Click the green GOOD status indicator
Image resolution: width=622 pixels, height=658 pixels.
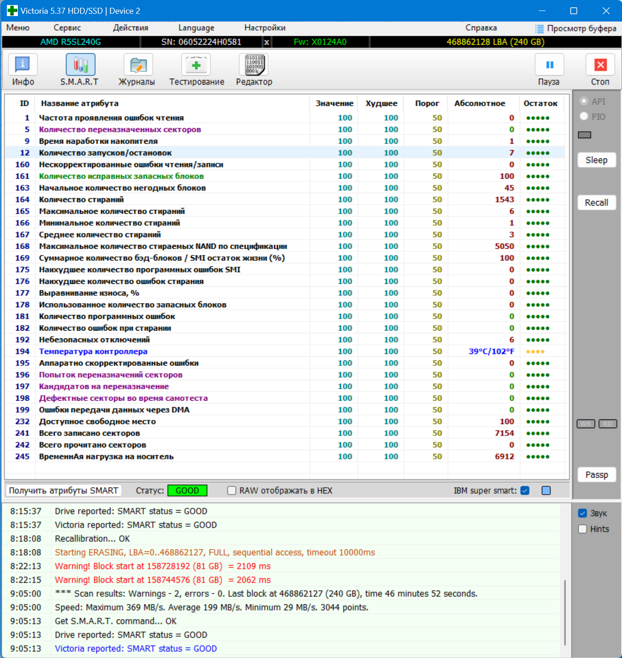187,490
